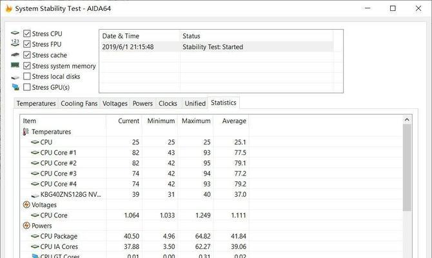
Task: Select the CPU Package power row label
Action: pos(59,236)
